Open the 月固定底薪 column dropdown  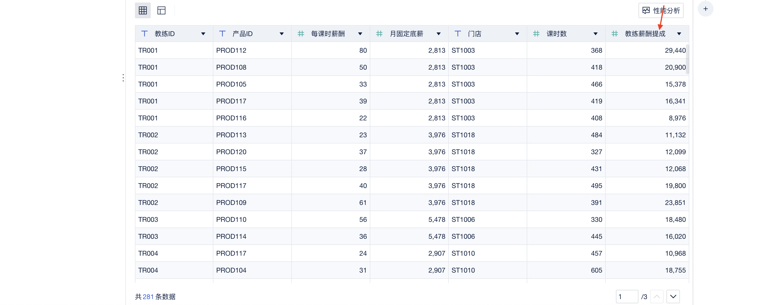point(438,34)
